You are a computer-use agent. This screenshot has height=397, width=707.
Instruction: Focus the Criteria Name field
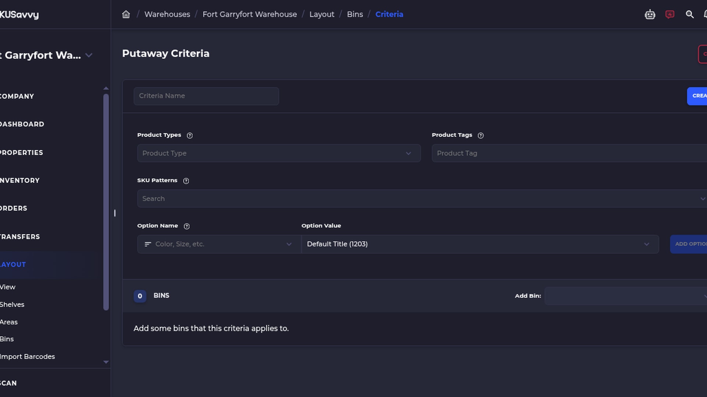[x=206, y=96]
